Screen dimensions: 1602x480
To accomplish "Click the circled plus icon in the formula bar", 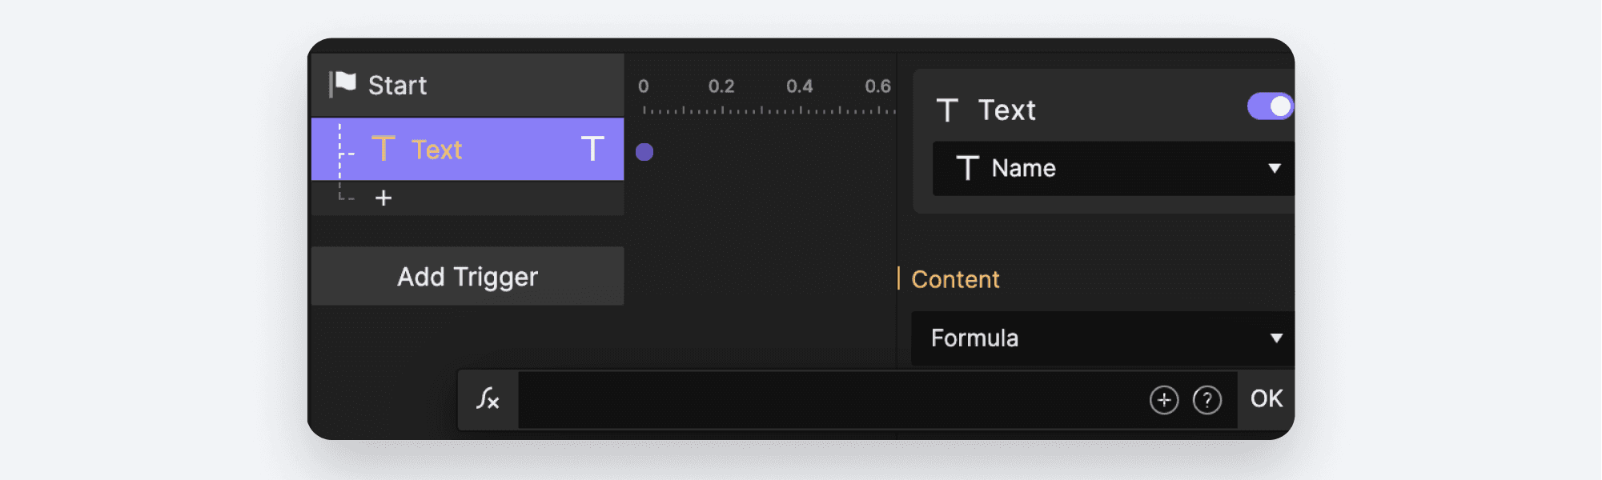I will pos(1162,399).
